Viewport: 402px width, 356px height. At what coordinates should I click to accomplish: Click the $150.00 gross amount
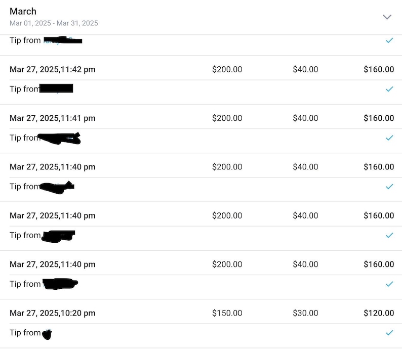(x=227, y=313)
